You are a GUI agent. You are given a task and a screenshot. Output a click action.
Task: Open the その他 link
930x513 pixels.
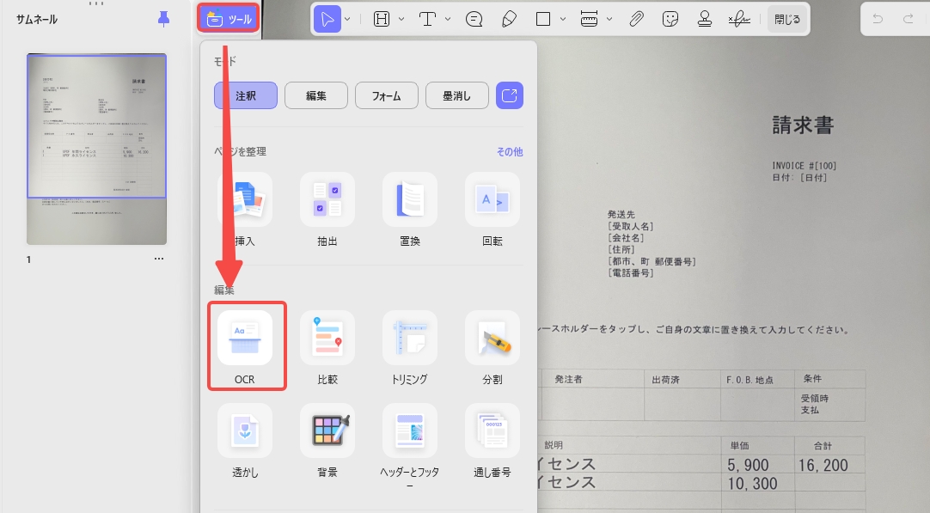(x=510, y=152)
